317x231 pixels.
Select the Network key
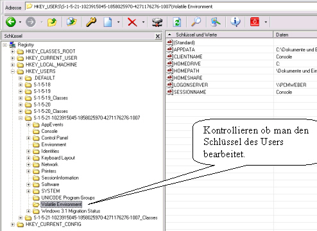[50, 164]
